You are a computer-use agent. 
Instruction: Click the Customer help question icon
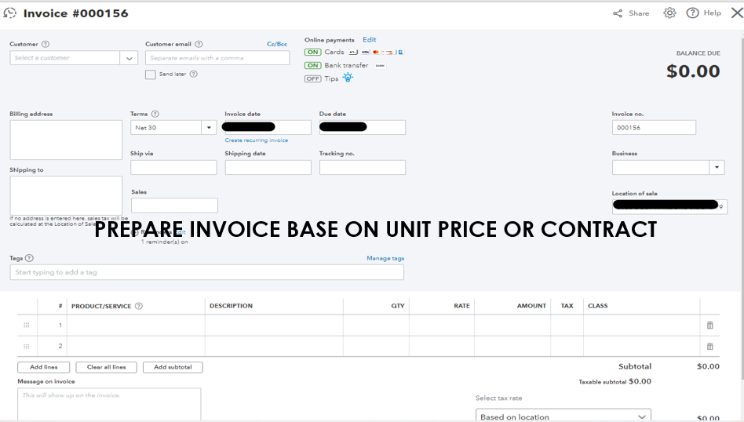46,44
